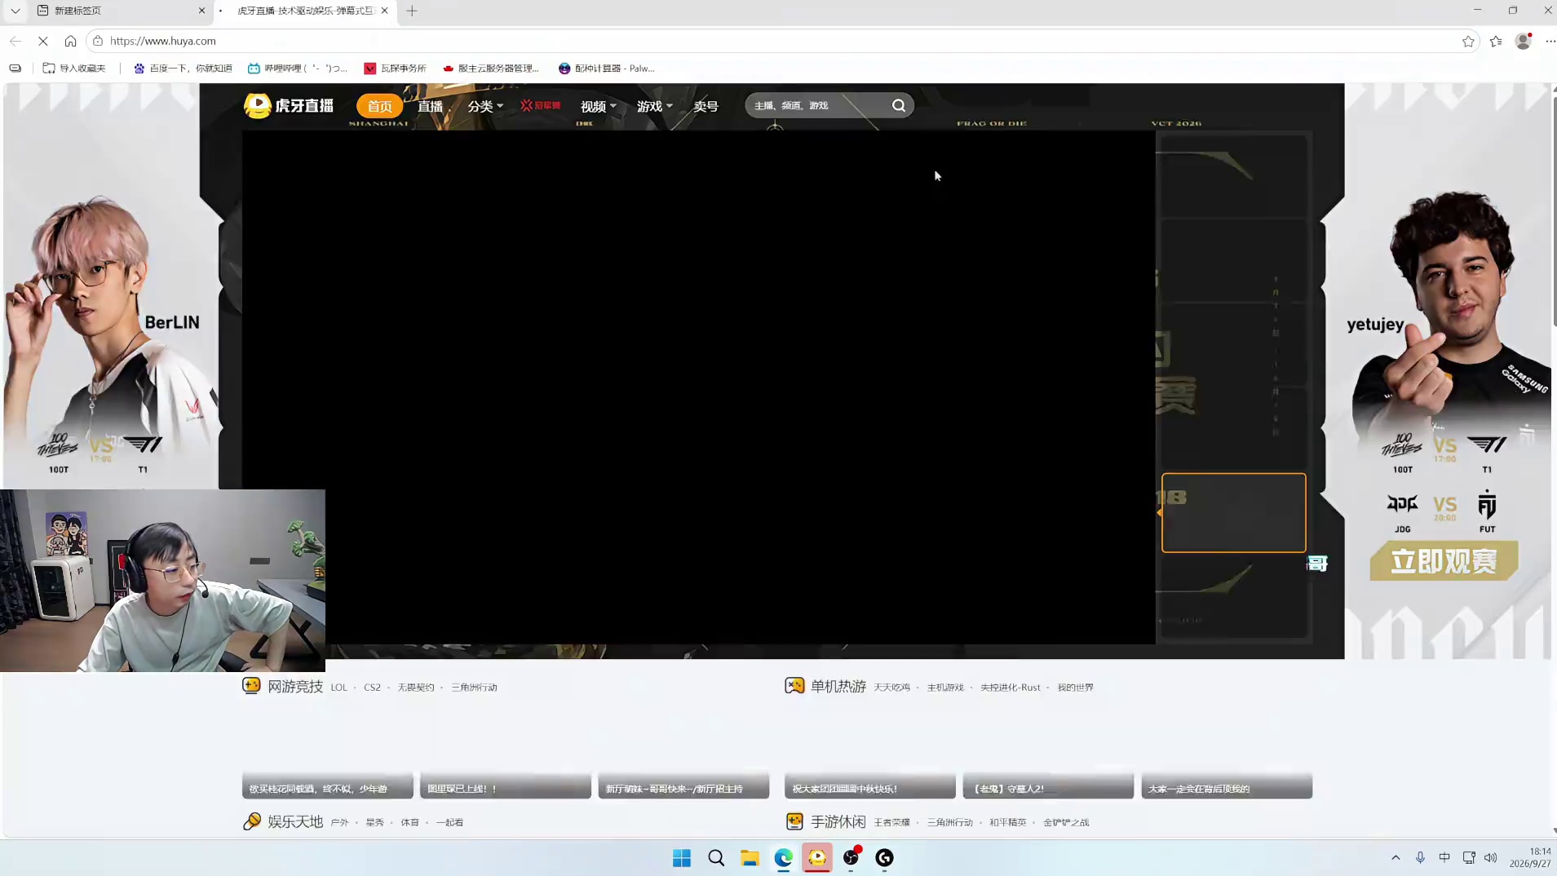Click the 立即观赛 banner button
The image size is (1557, 876).
1444,561
